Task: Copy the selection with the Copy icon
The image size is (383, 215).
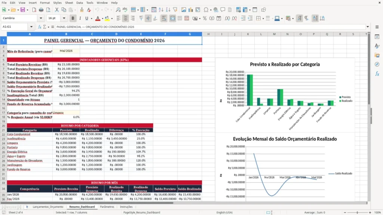Action: tap(64, 10)
